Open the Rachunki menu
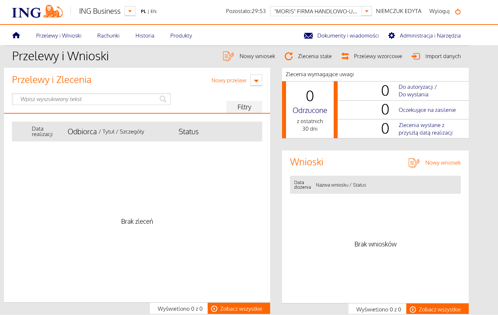Image resolution: width=498 pixels, height=315 pixels. click(x=108, y=36)
